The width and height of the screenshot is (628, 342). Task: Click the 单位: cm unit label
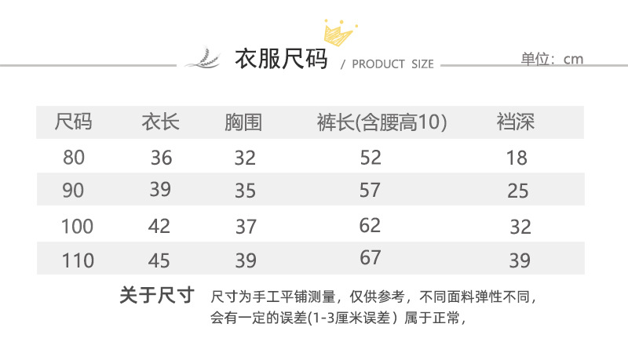point(552,59)
